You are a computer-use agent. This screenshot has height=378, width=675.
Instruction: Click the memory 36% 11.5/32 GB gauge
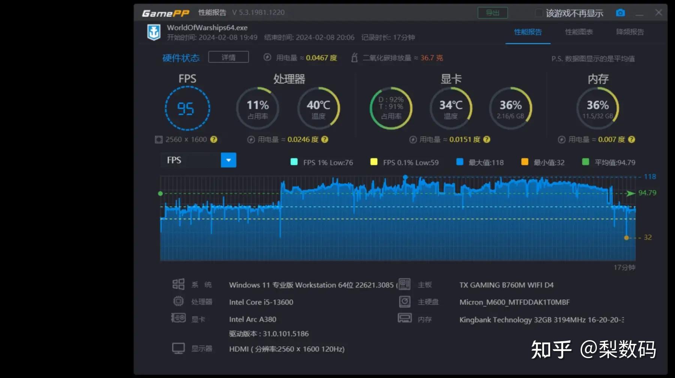tap(598, 108)
